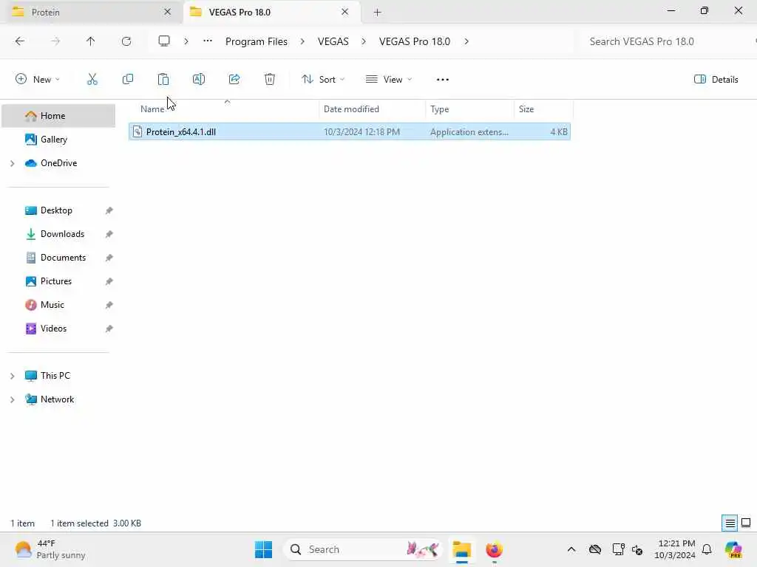Click the PC monitor icon in address bar

[164, 41]
